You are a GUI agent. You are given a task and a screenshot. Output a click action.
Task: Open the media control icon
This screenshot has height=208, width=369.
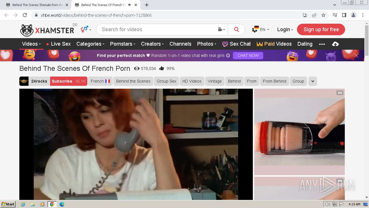(335, 15)
